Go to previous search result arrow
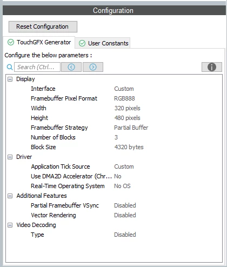 [71, 67]
